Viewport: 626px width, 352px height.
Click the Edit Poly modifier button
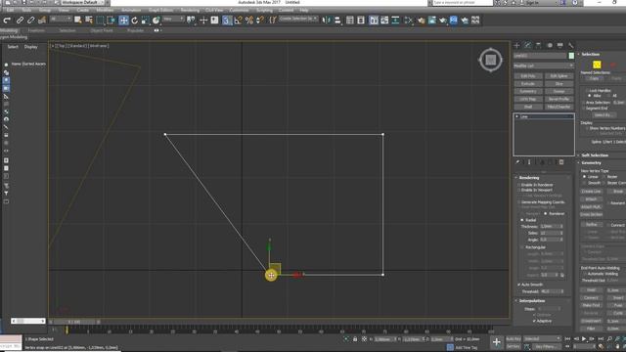click(x=528, y=76)
